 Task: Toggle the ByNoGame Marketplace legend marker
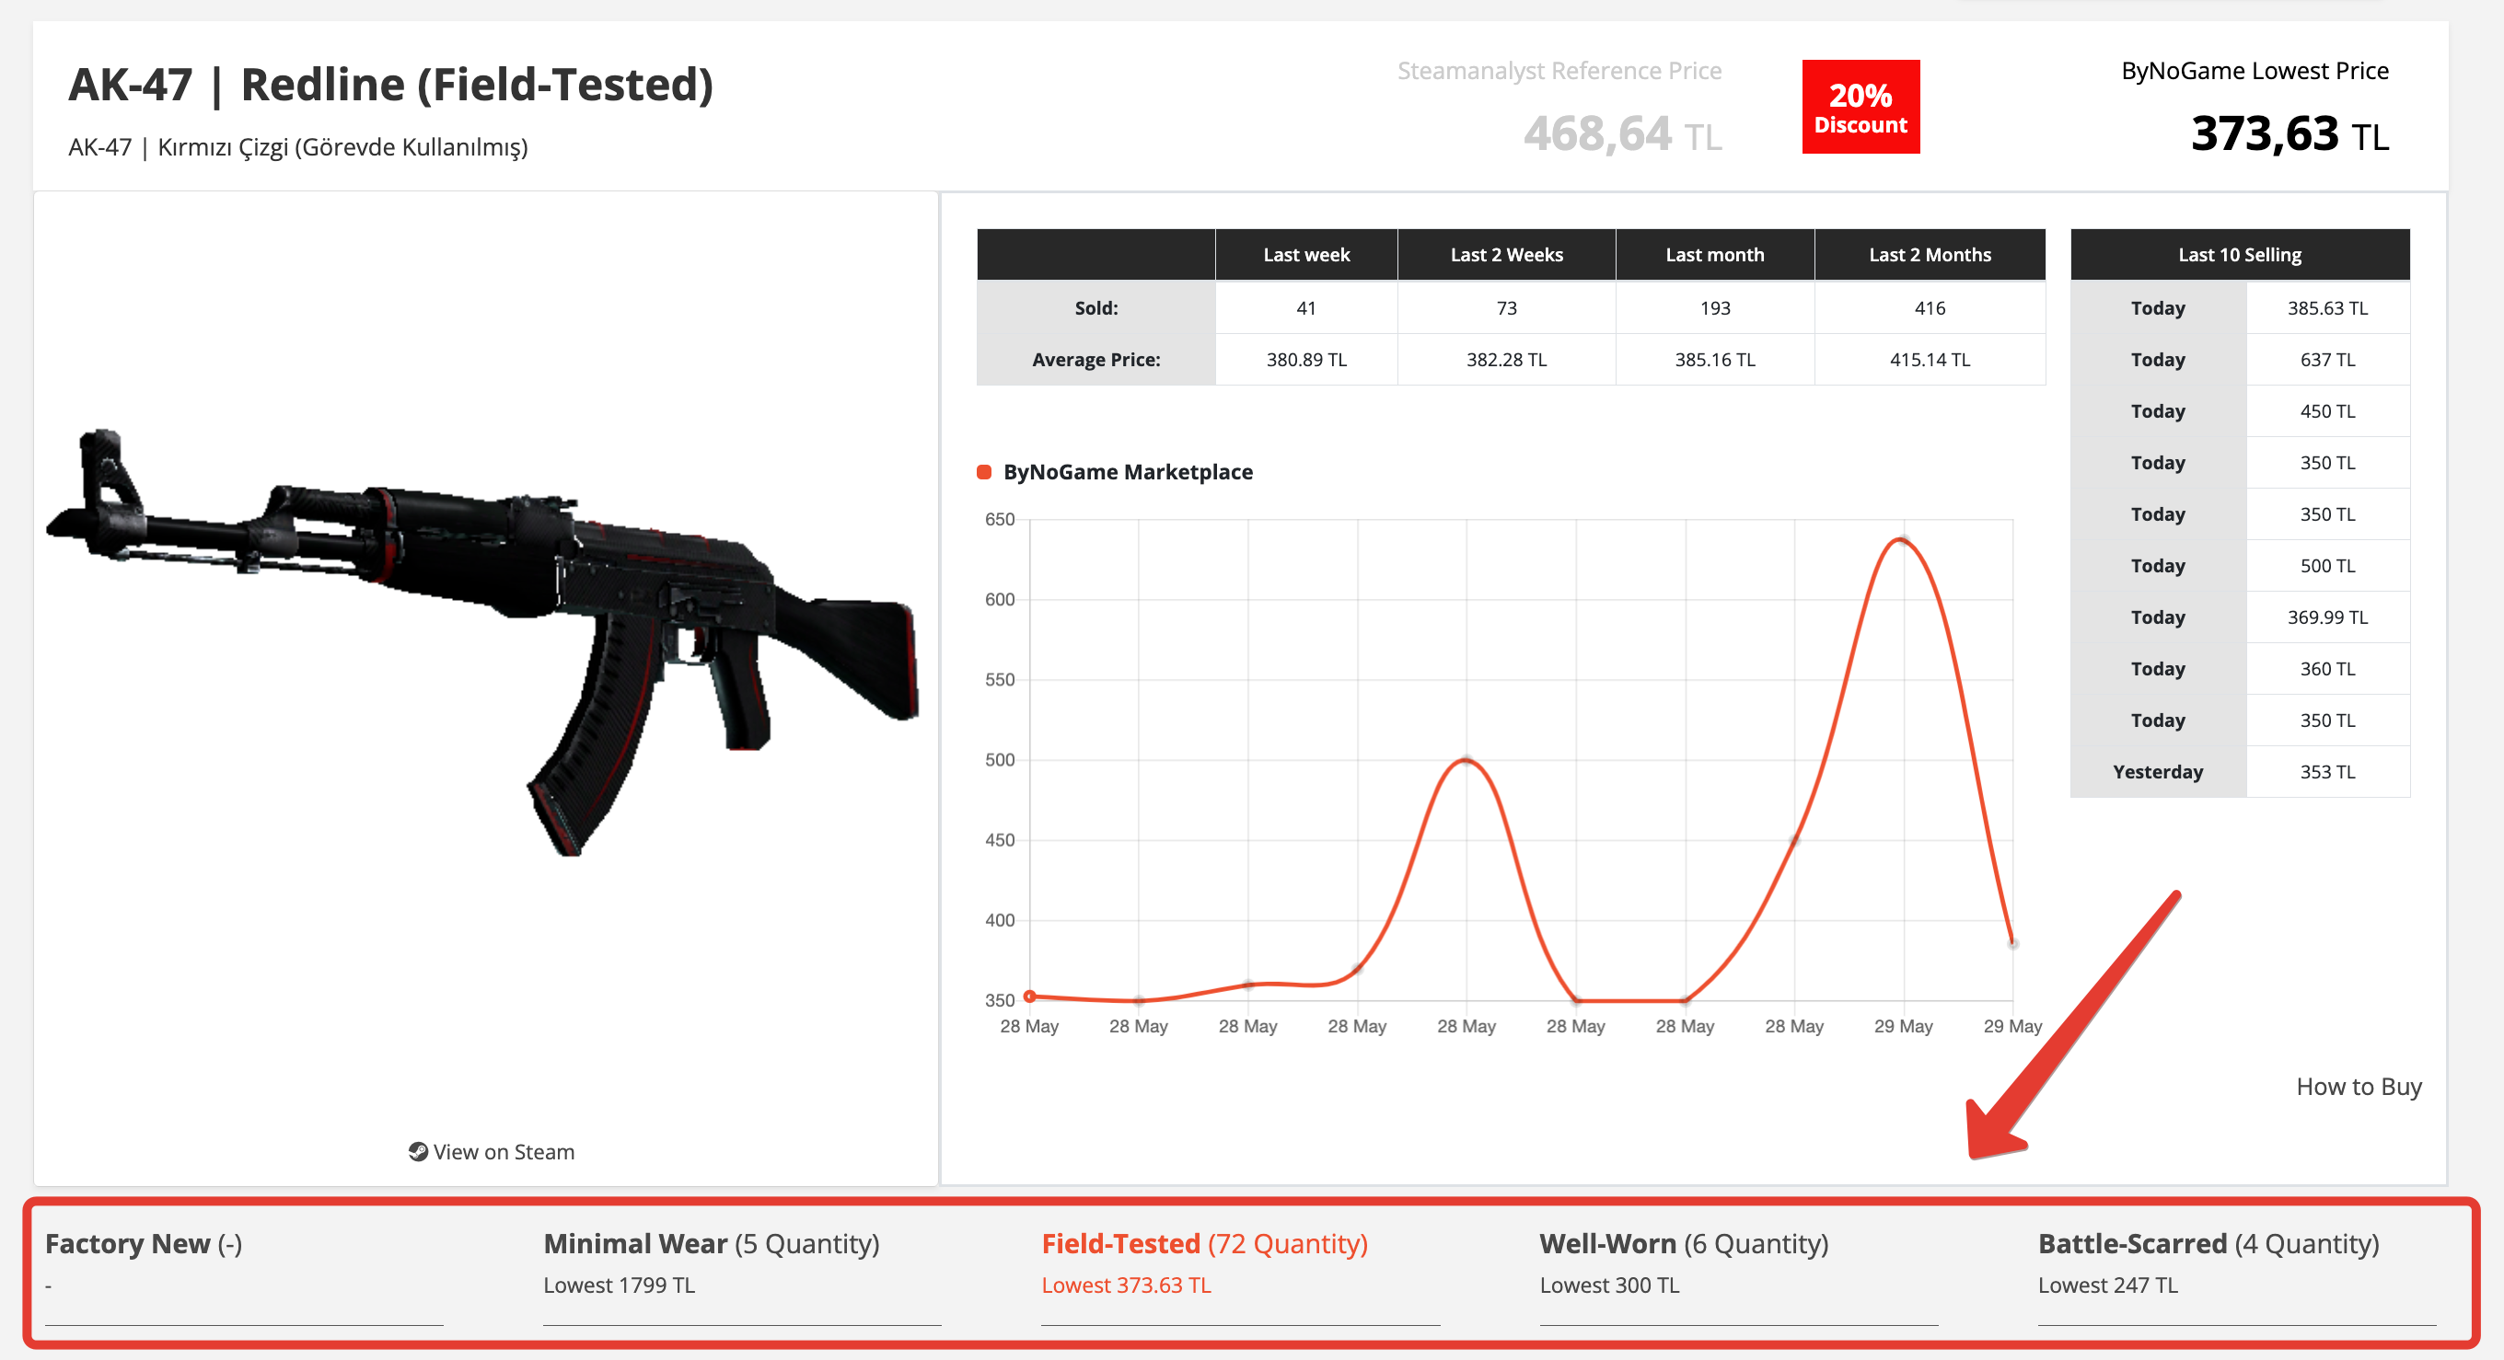[984, 472]
